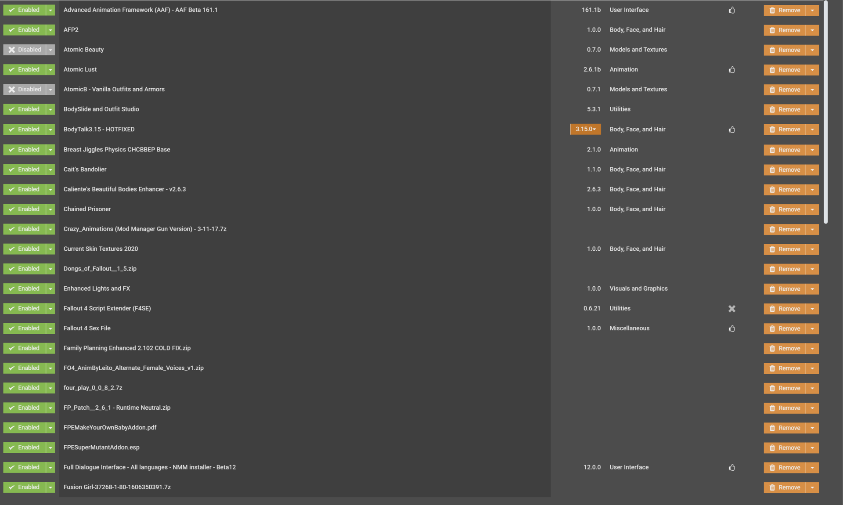The image size is (843, 505).
Task: Disable BodySlide and Outfit Studio
Action: [24, 109]
